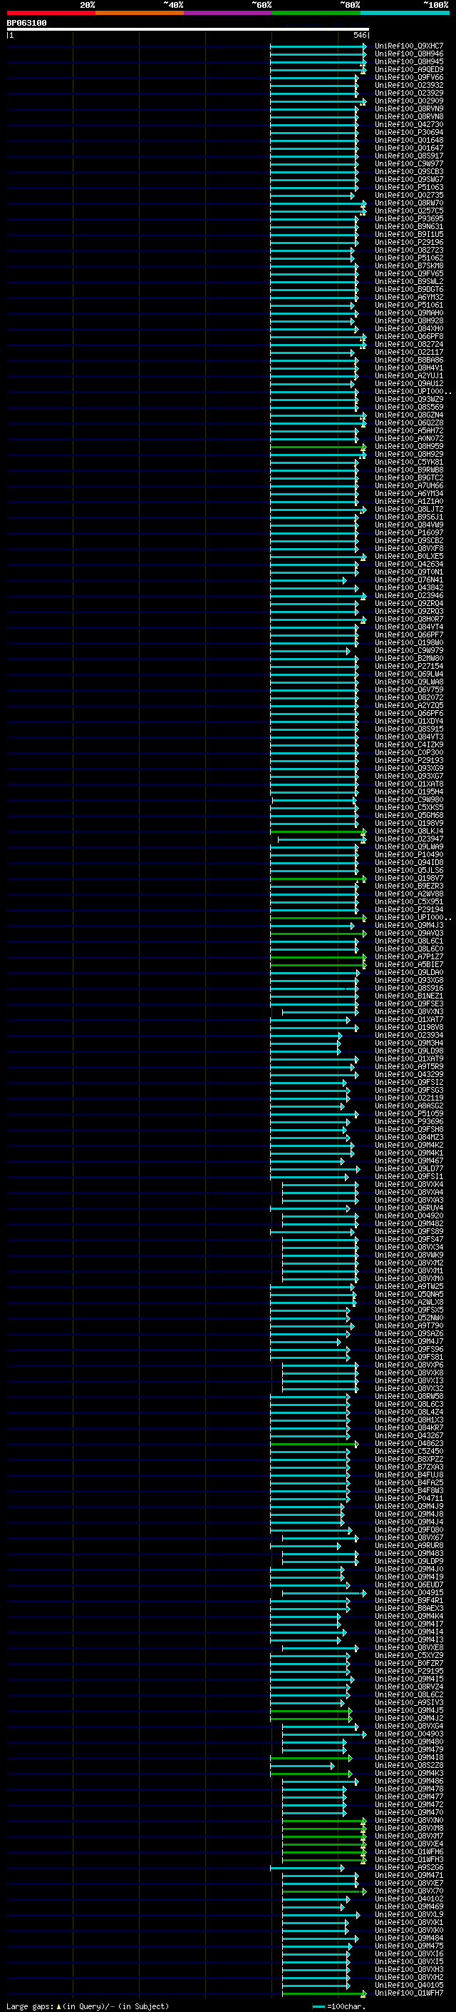Select hit label UniRef100_A5BIE7

coord(409,964)
